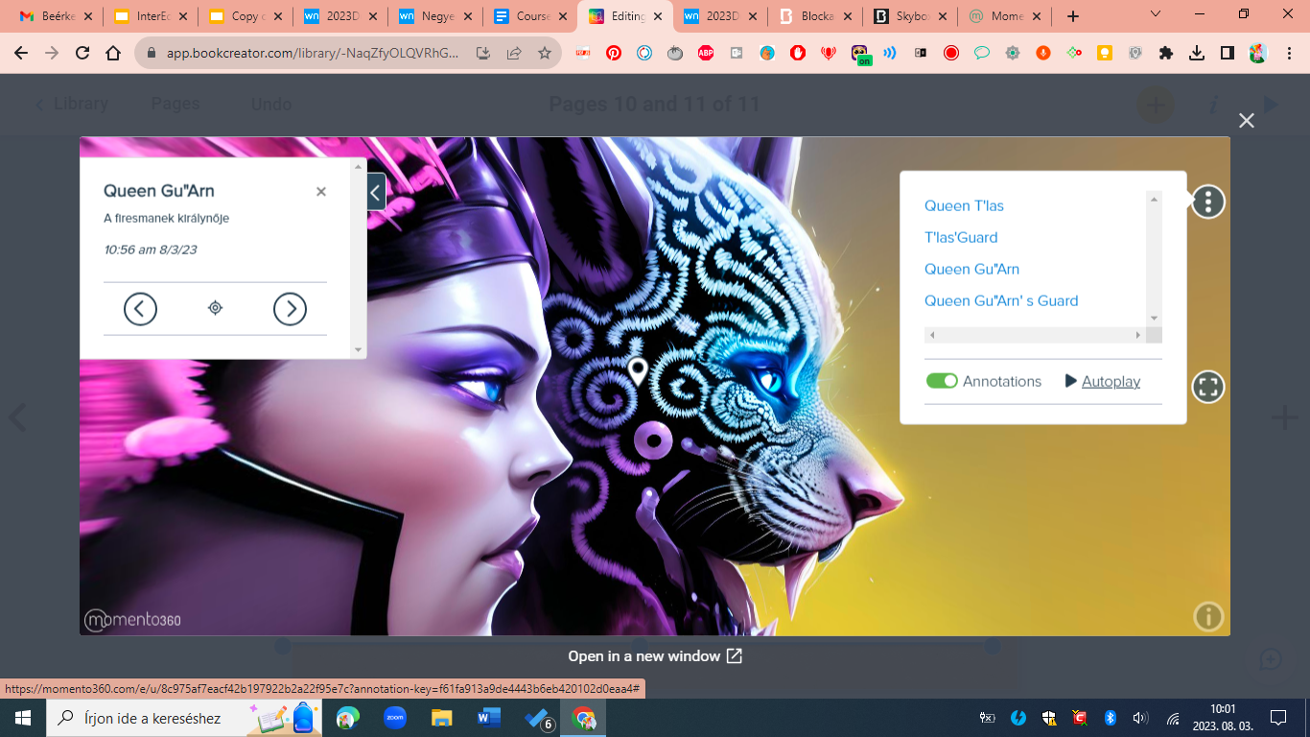This screenshot has height=737, width=1310.
Task: Go to the previous annotation arrow
Action: (140, 308)
